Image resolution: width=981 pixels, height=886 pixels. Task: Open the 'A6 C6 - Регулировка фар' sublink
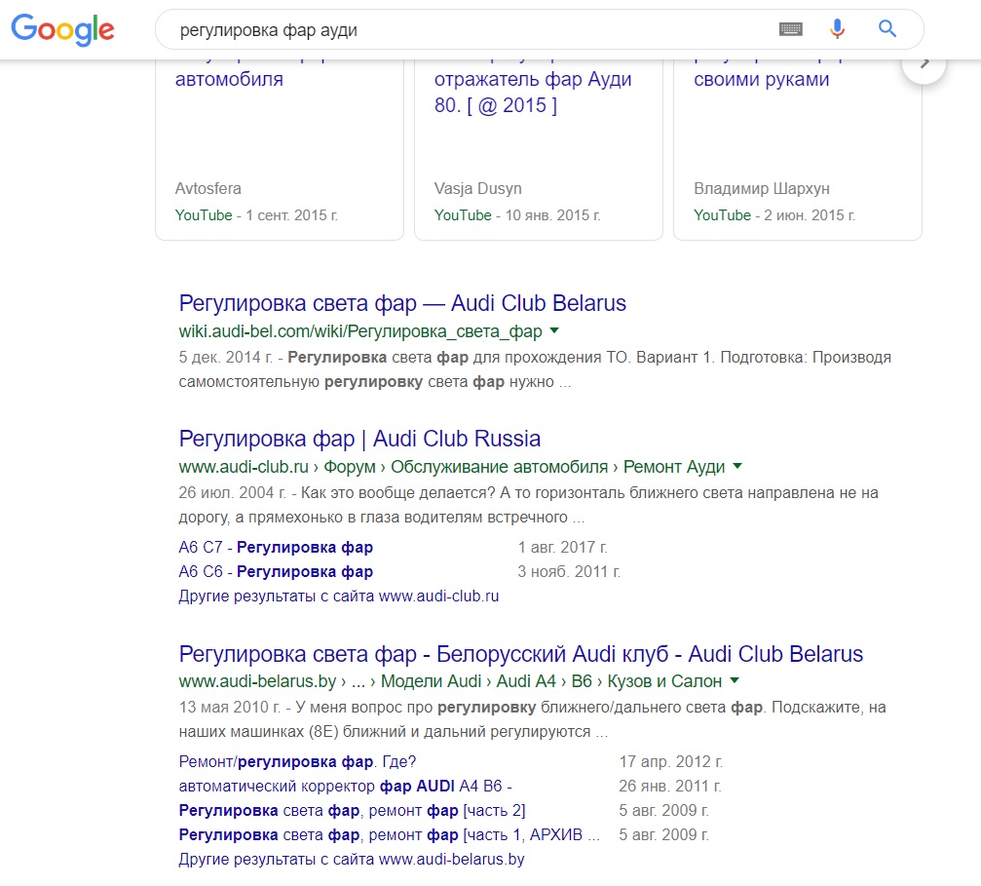[x=276, y=572]
